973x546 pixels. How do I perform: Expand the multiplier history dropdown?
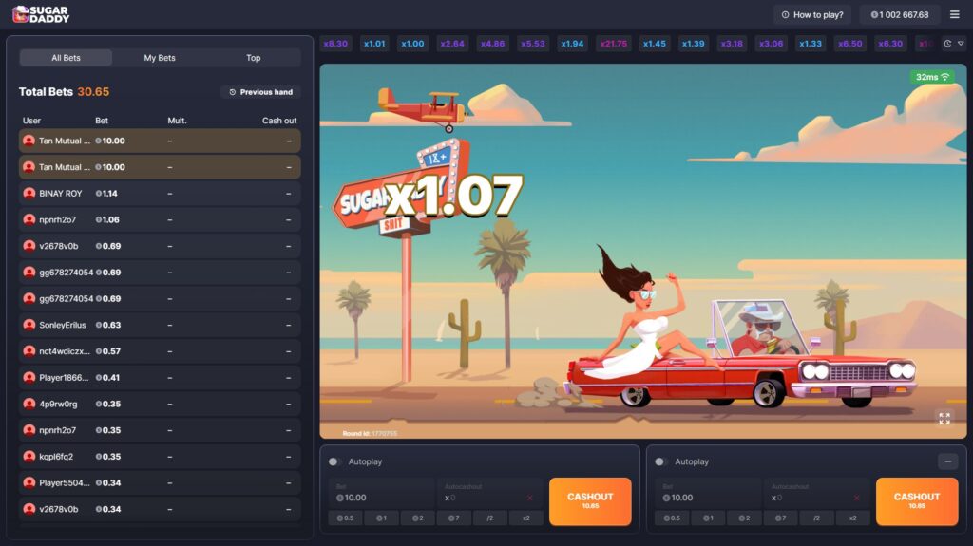952,44
